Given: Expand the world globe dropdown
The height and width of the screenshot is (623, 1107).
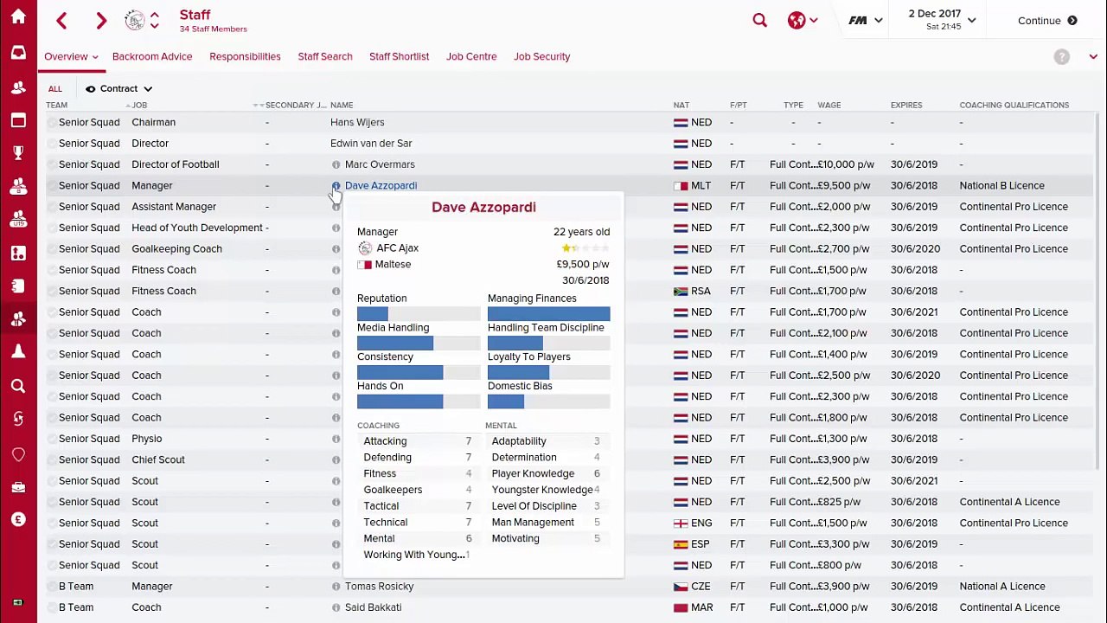Looking at the screenshot, I should [813, 20].
